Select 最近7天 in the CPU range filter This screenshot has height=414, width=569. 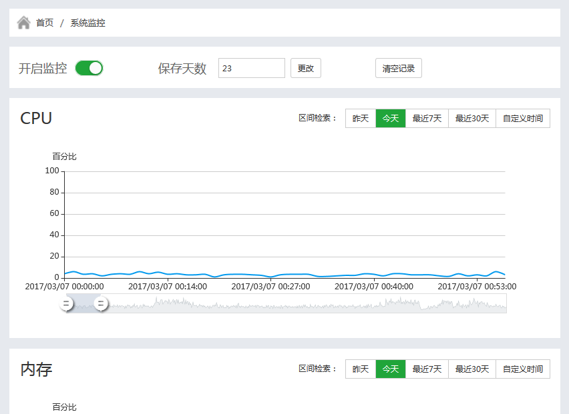click(x=427, y=119)
